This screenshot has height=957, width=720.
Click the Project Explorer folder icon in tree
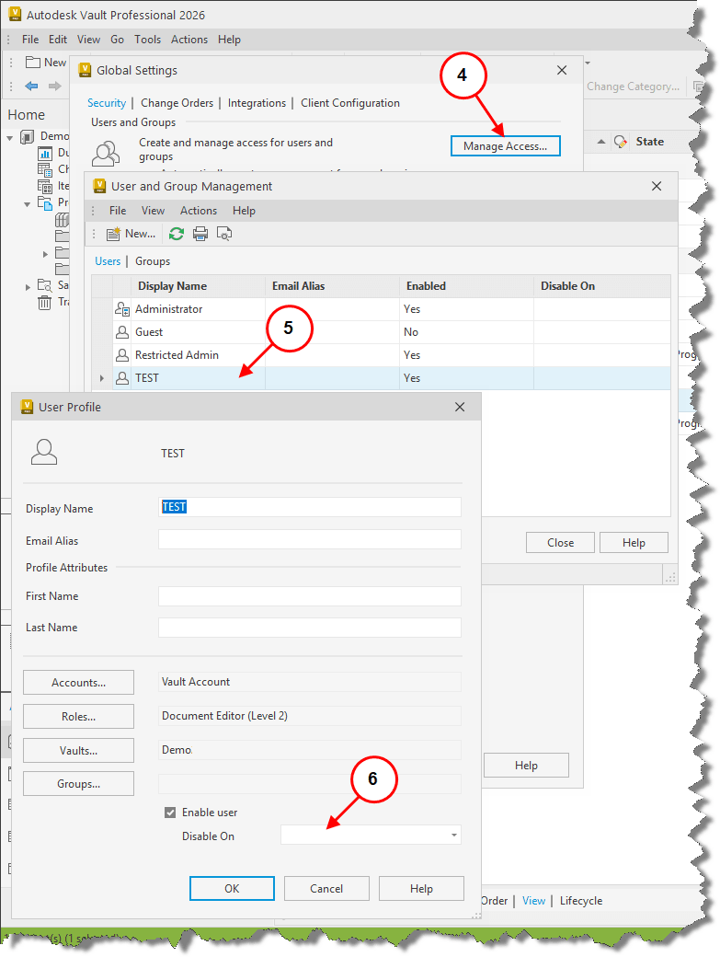coord(45,202)
